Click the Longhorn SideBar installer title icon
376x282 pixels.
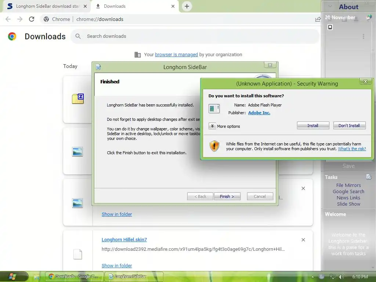coord(98,67)
